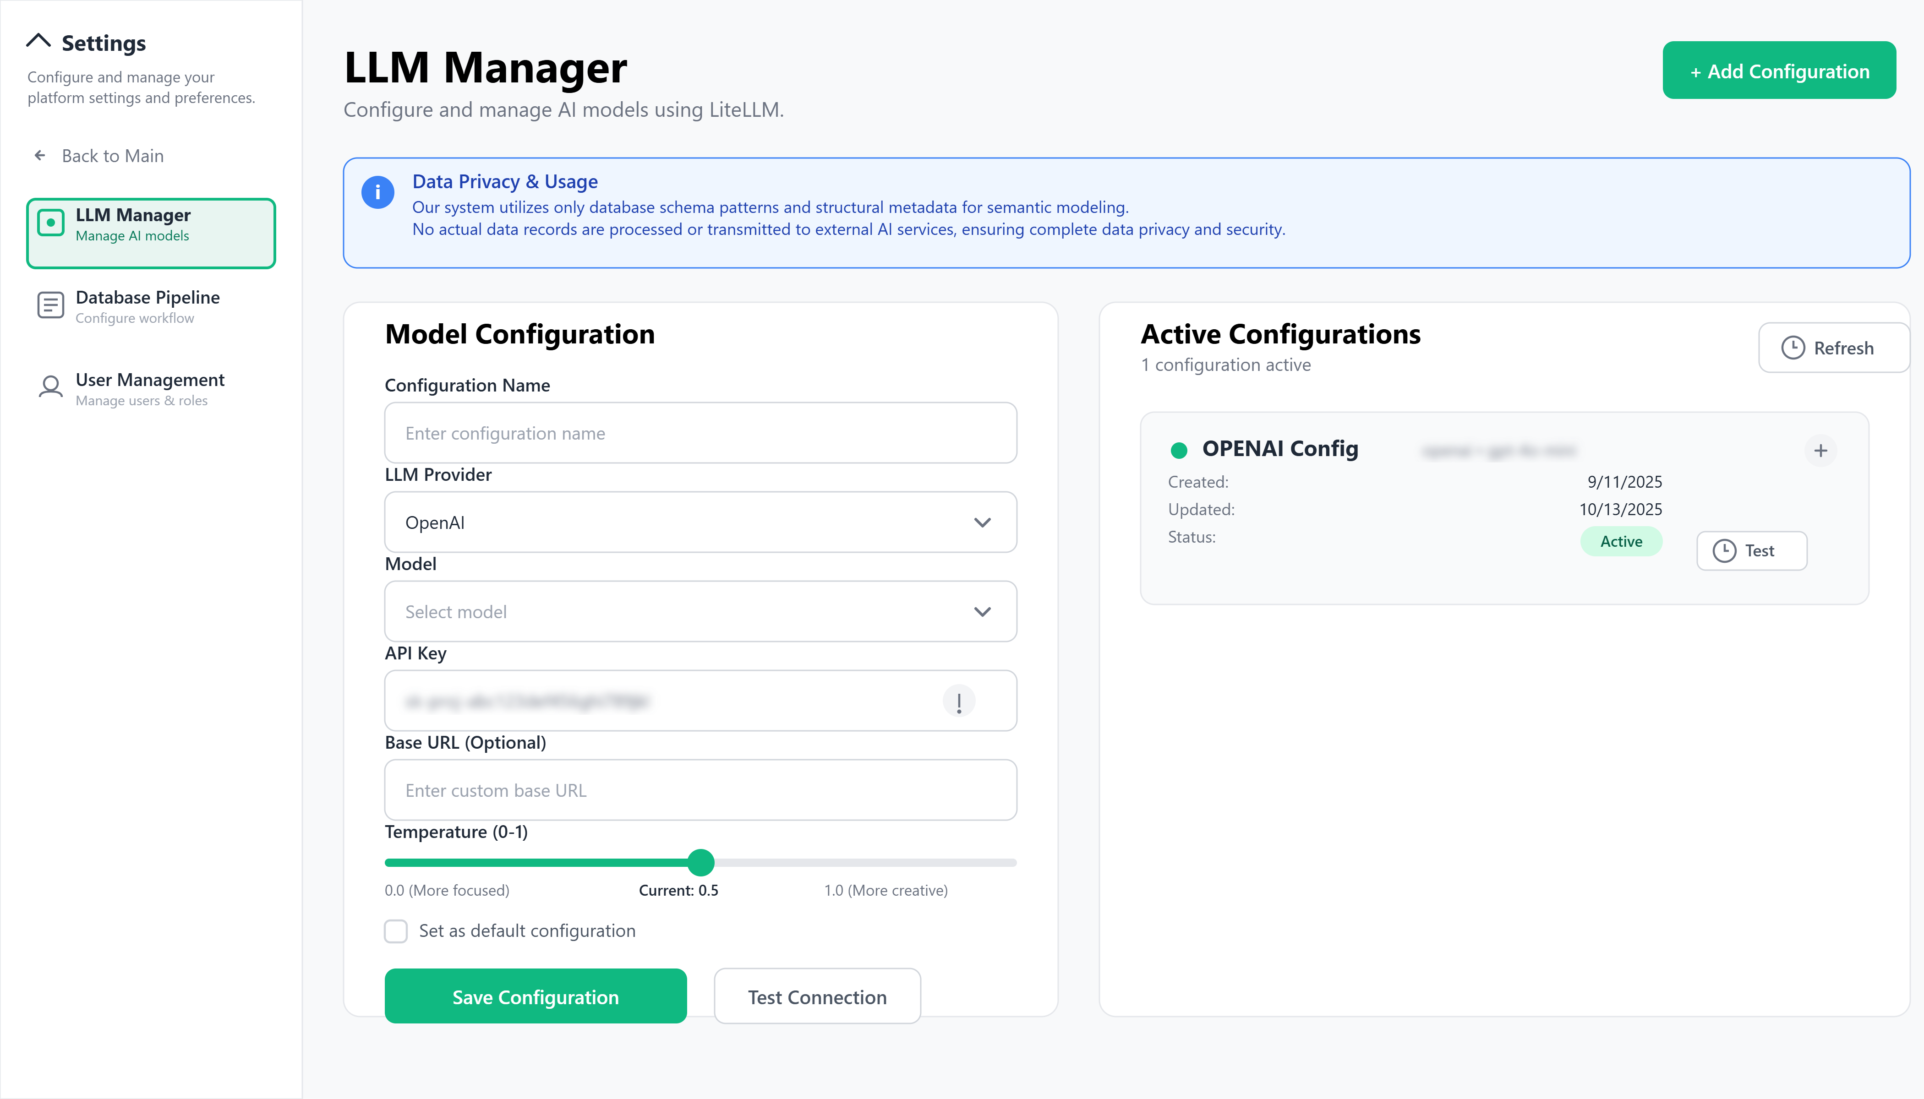Refresh the active configurations list
The image size is (1924, 1099).
[1833, 348]
